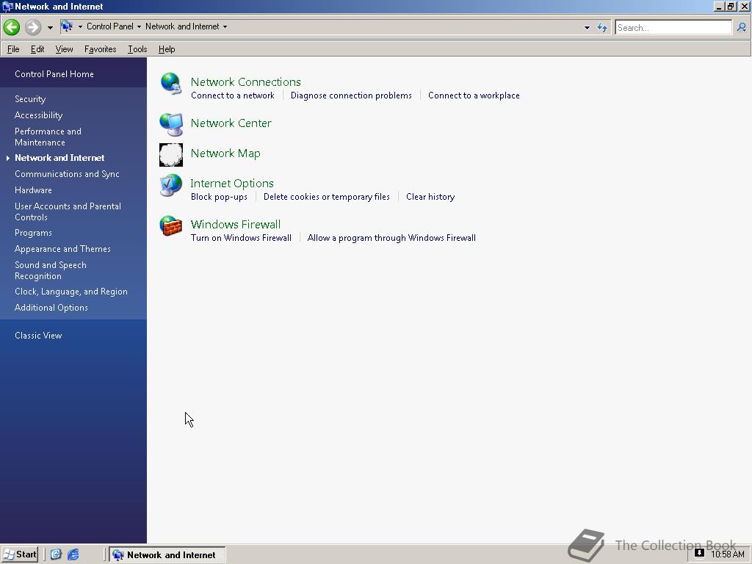
Task: Click Diagnose connection problems
Action: pos(351,95)
